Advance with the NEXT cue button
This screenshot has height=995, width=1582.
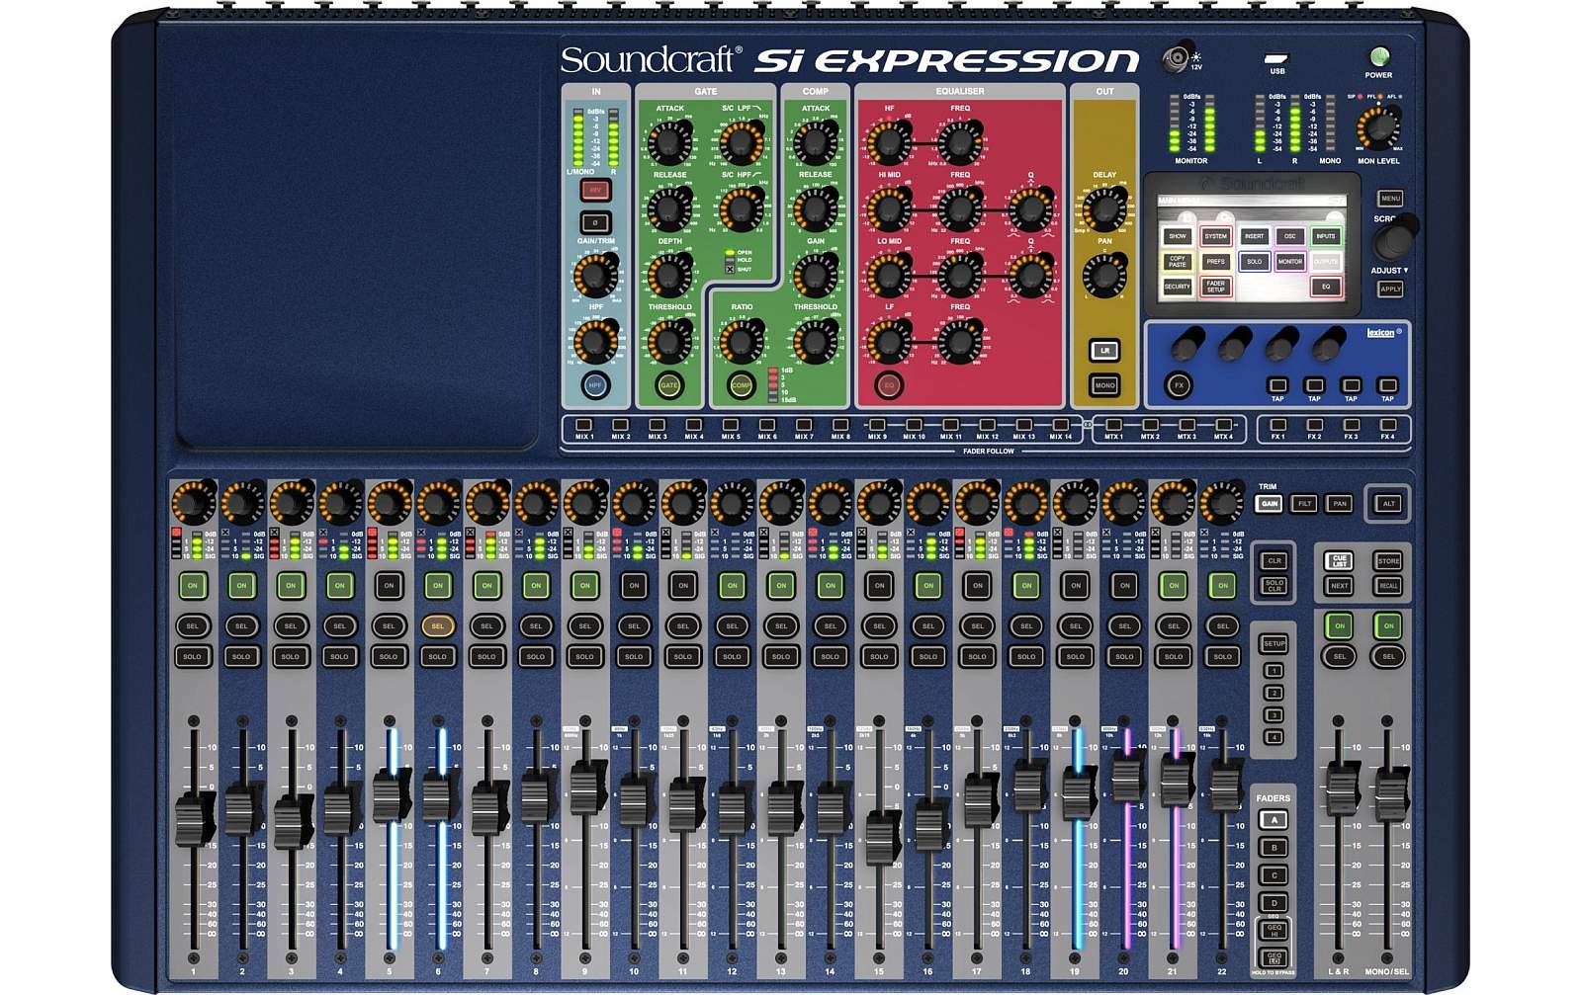1339,586
